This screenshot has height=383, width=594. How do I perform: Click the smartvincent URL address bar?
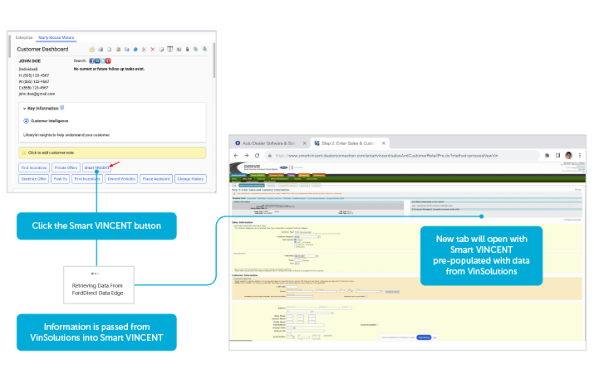tap(401, 155)
